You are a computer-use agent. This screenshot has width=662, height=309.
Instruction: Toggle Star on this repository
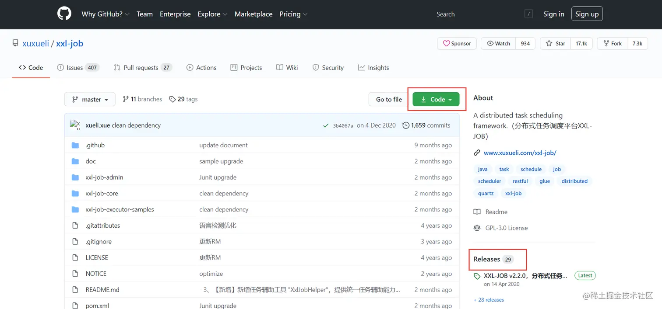click(x=555, y=43)
